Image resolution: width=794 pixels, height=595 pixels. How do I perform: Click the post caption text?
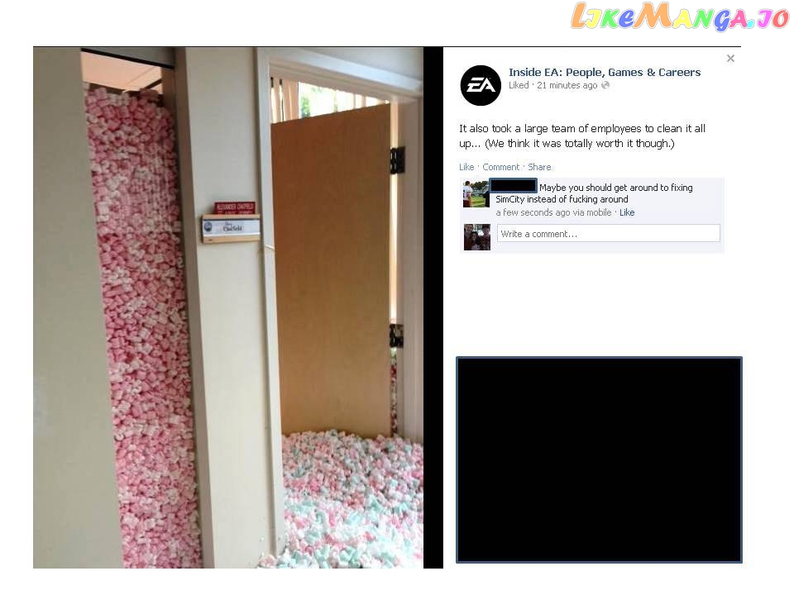(581, 136)
